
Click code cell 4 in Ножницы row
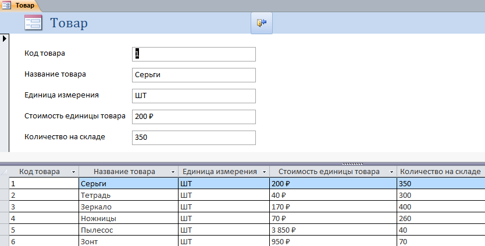pyautogui.click(x=44, y=218)
